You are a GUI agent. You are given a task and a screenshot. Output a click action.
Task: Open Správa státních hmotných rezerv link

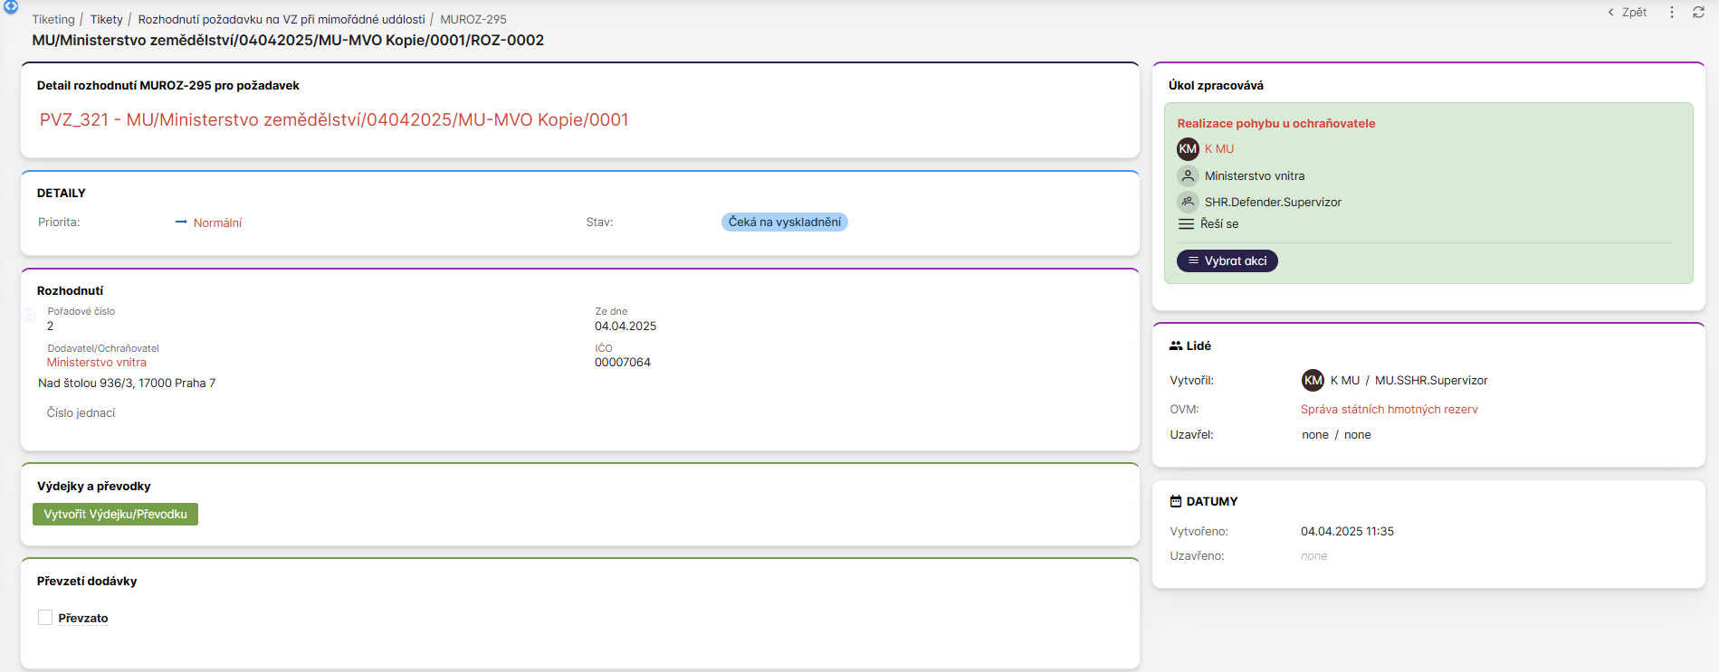point(1389,410)
